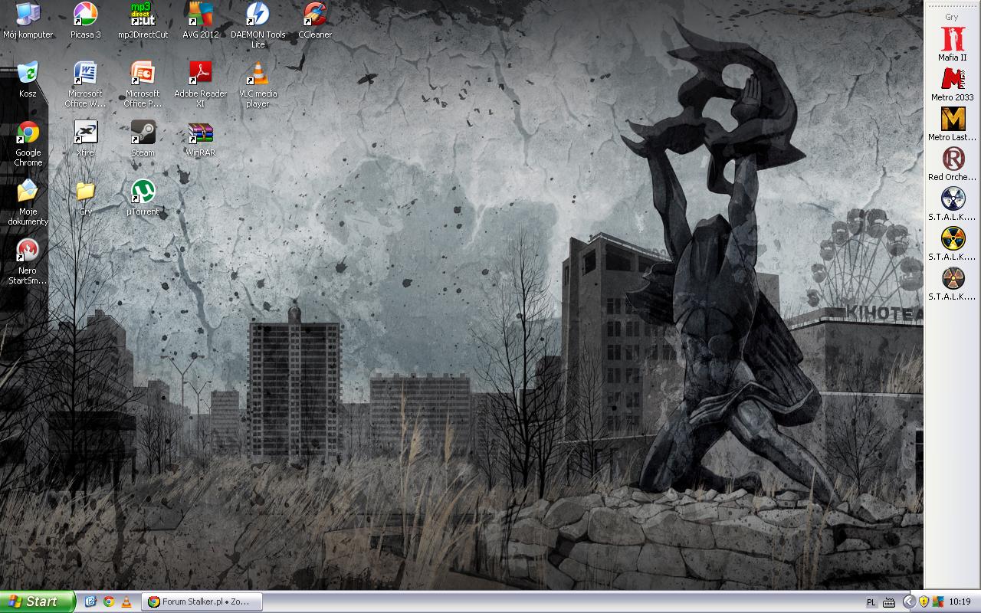The height and width of the screenshot is (613, 981).
Task: Open the Mój komputer desktop icon
Action: click(28, 21)
